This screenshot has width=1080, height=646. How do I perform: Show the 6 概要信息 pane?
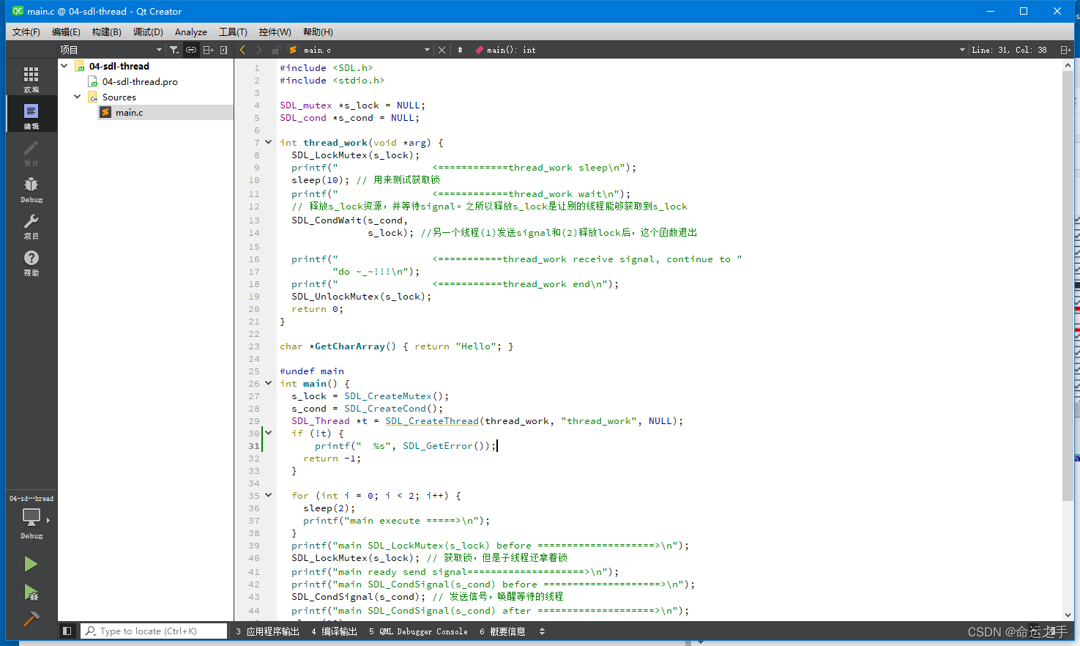(502, 631)
